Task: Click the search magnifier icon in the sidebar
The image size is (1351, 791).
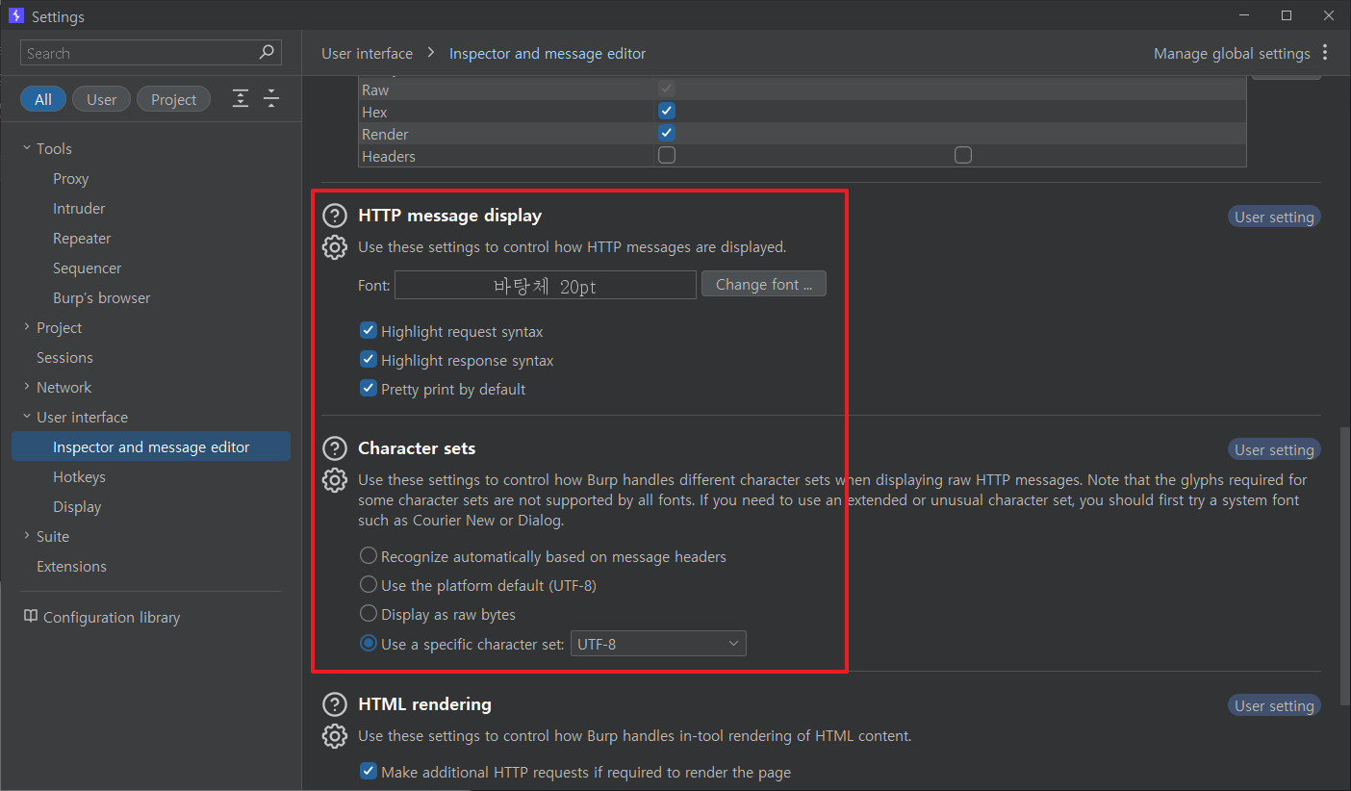Action: click(x=267, y=53)
